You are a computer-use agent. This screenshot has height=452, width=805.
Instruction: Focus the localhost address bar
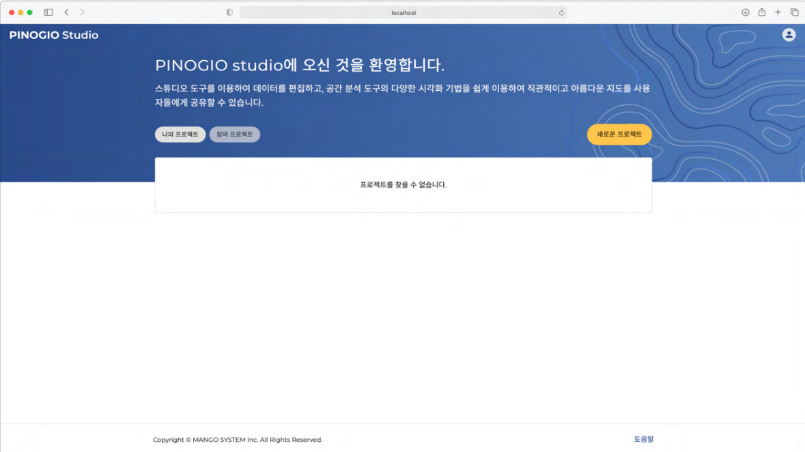(x=403, y=12)
